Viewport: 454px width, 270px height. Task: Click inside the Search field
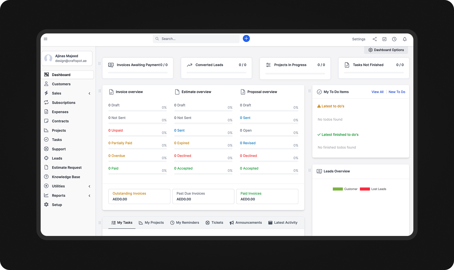click(196, 39)
